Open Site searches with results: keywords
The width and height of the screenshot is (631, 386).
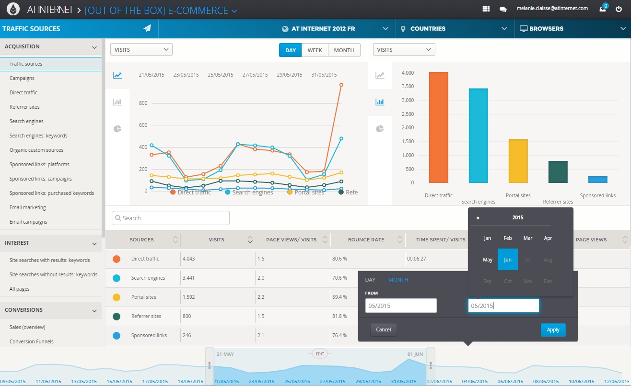[x=49, y=260]
